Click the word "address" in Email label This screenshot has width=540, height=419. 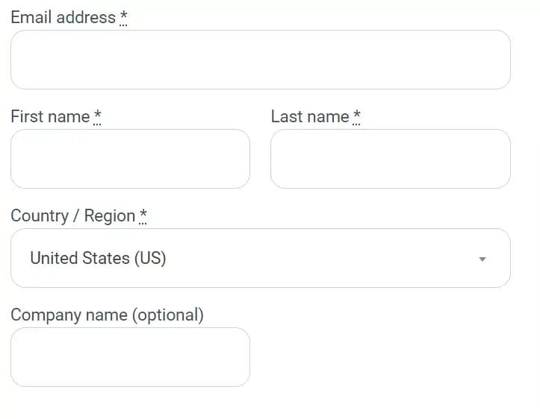(86, 17)
